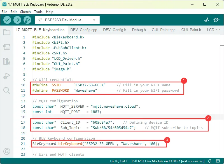
Task: Click the board COM57 status text
Action: [172, 161]
